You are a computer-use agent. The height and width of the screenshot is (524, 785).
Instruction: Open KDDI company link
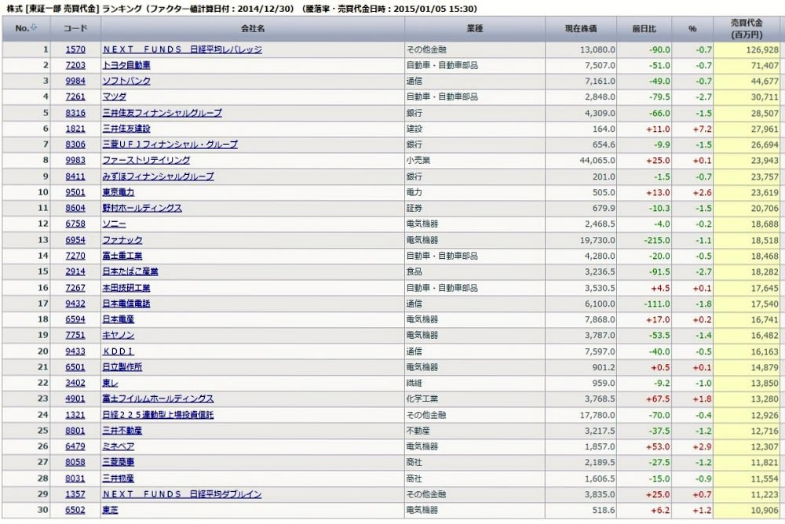tap(119, 351)
